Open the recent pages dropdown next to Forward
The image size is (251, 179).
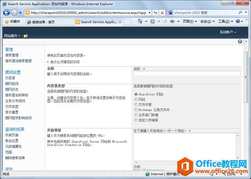pos(20,13)
